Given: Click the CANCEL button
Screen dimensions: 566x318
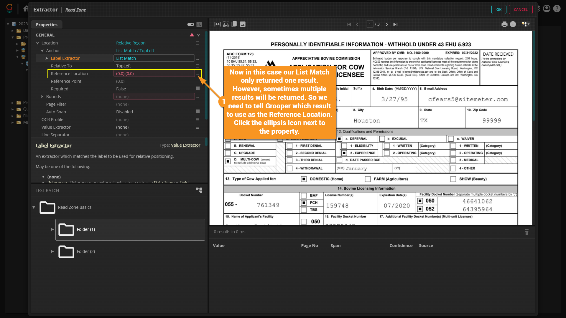Looking at the screenshot, I should (520, 9).
